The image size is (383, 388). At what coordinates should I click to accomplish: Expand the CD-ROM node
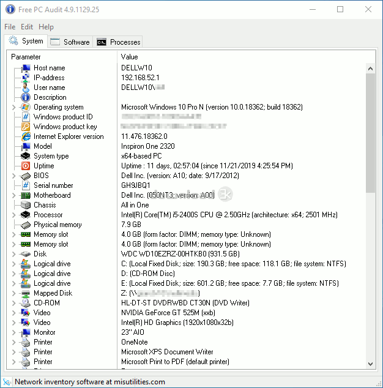pyautogui.click(x=14, y=303)
